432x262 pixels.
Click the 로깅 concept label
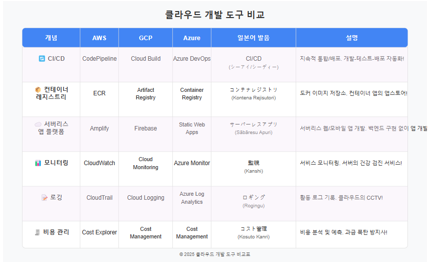tap(56, 197)
